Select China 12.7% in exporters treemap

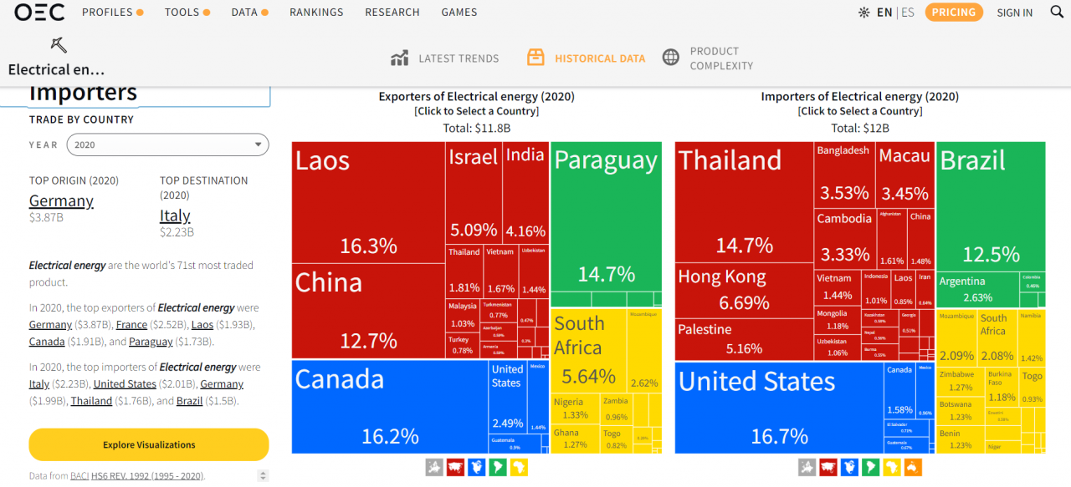click(x=368, y=311)
